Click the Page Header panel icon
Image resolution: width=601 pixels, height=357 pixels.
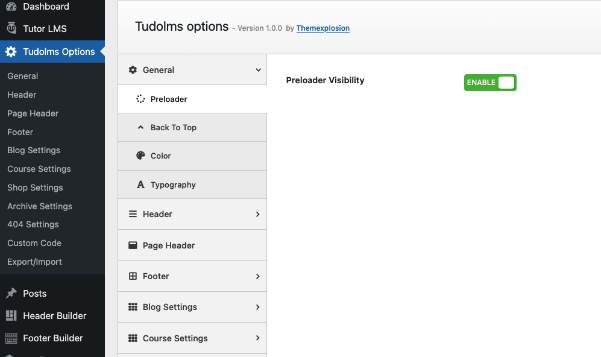pyautogui.click(x=133, y=245)
